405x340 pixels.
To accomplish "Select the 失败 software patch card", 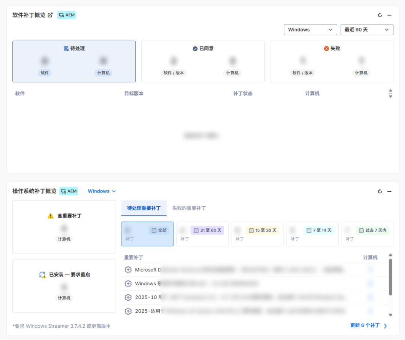I will tap(332, 62).
